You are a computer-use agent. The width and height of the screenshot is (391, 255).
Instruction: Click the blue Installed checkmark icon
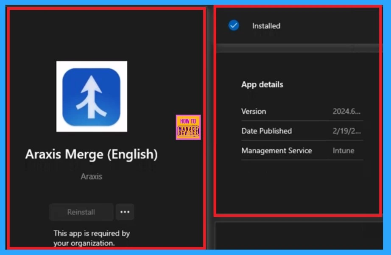[x=234, y=25]
